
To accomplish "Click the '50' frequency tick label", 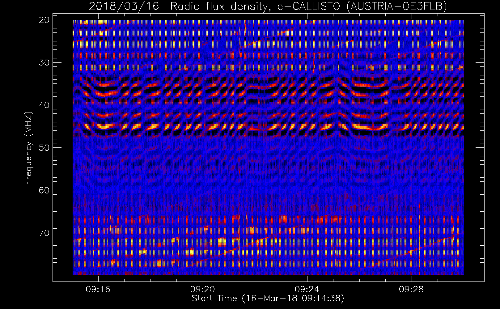I will pyautogui.click(x=44, y=148).
